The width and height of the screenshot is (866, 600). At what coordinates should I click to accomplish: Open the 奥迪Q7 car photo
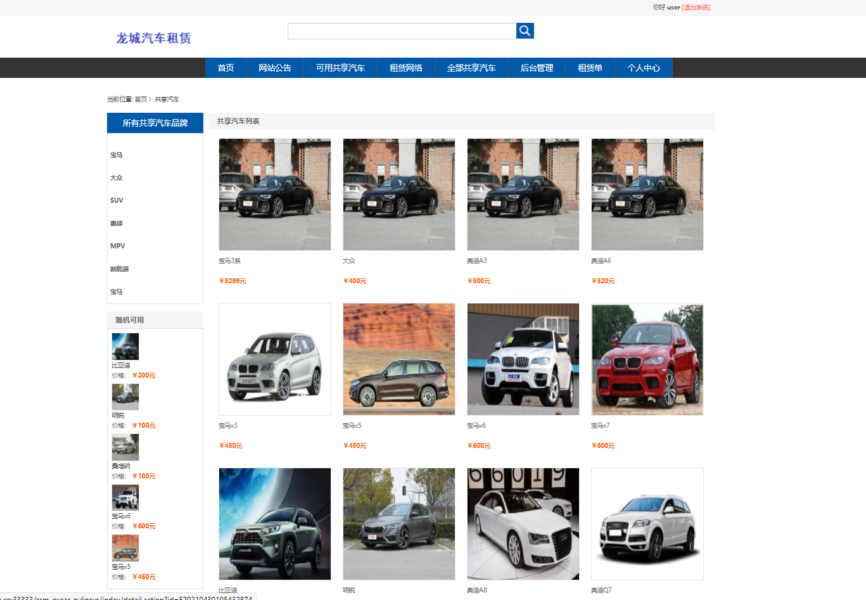[647, 524]
